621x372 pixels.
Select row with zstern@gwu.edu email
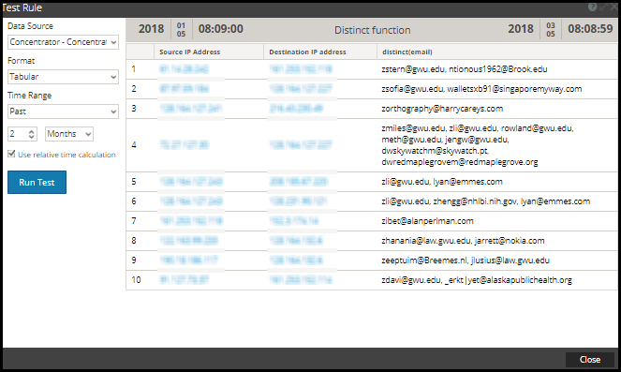372,69
